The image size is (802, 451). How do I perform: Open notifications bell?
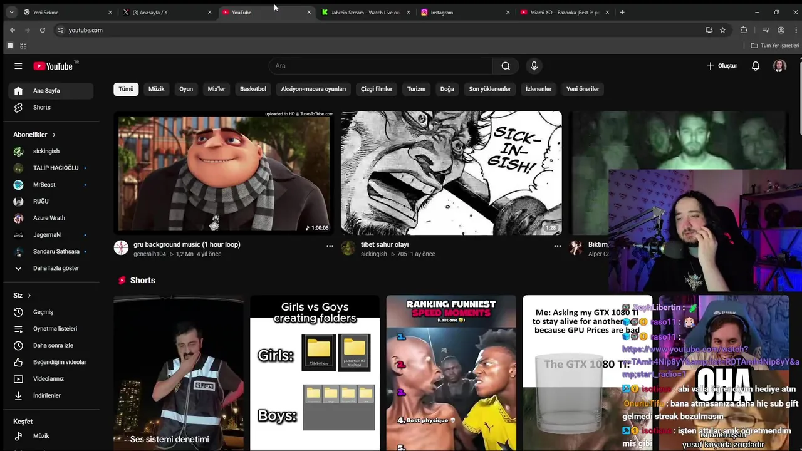756,66
